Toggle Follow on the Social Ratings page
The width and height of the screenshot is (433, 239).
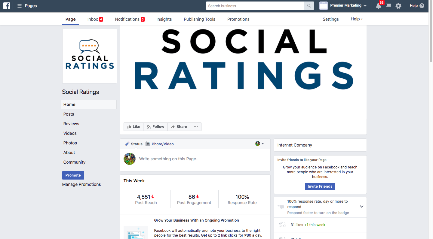(155, 126)
